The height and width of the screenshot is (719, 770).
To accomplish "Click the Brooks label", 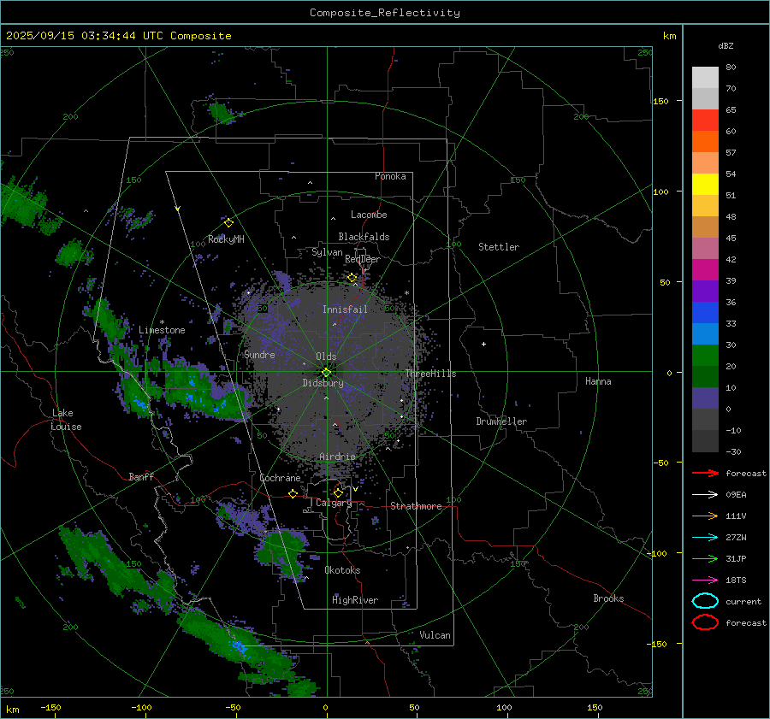I will click(608, 598).
